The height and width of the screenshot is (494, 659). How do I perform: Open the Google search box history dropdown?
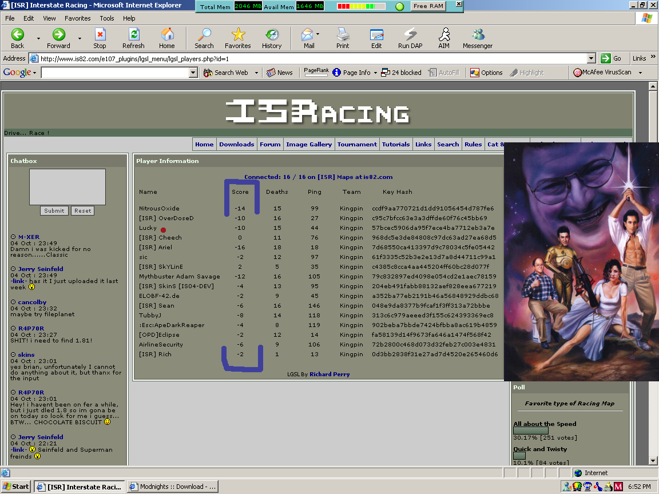point(193,73)
